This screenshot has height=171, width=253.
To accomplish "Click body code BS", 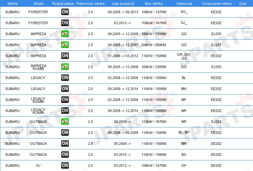I will pos(184,155).
